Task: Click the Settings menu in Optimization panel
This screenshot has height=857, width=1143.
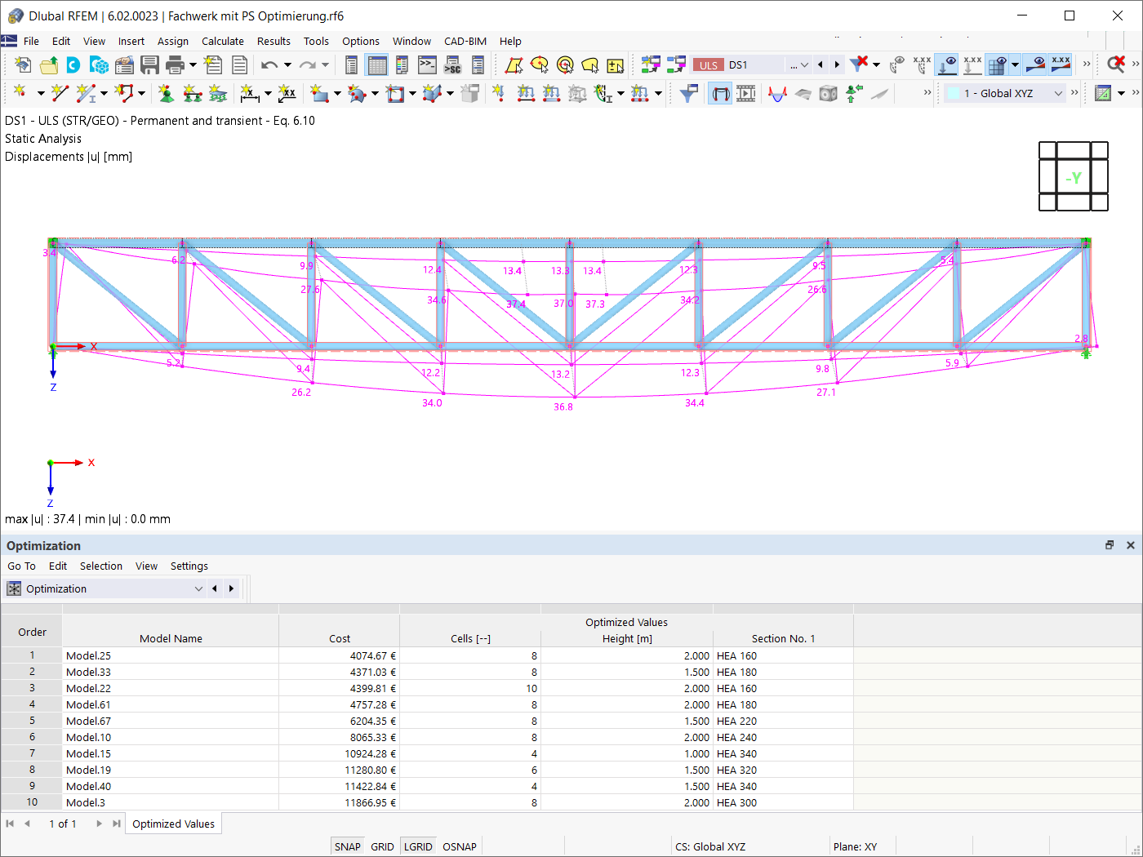Action: (189, 566)
